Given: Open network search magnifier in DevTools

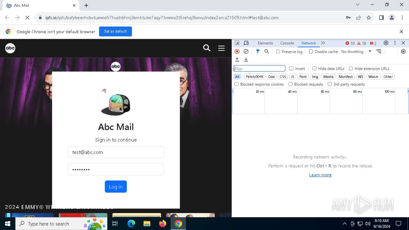Looking at the screenshot, I should click(x=267, y=51).
